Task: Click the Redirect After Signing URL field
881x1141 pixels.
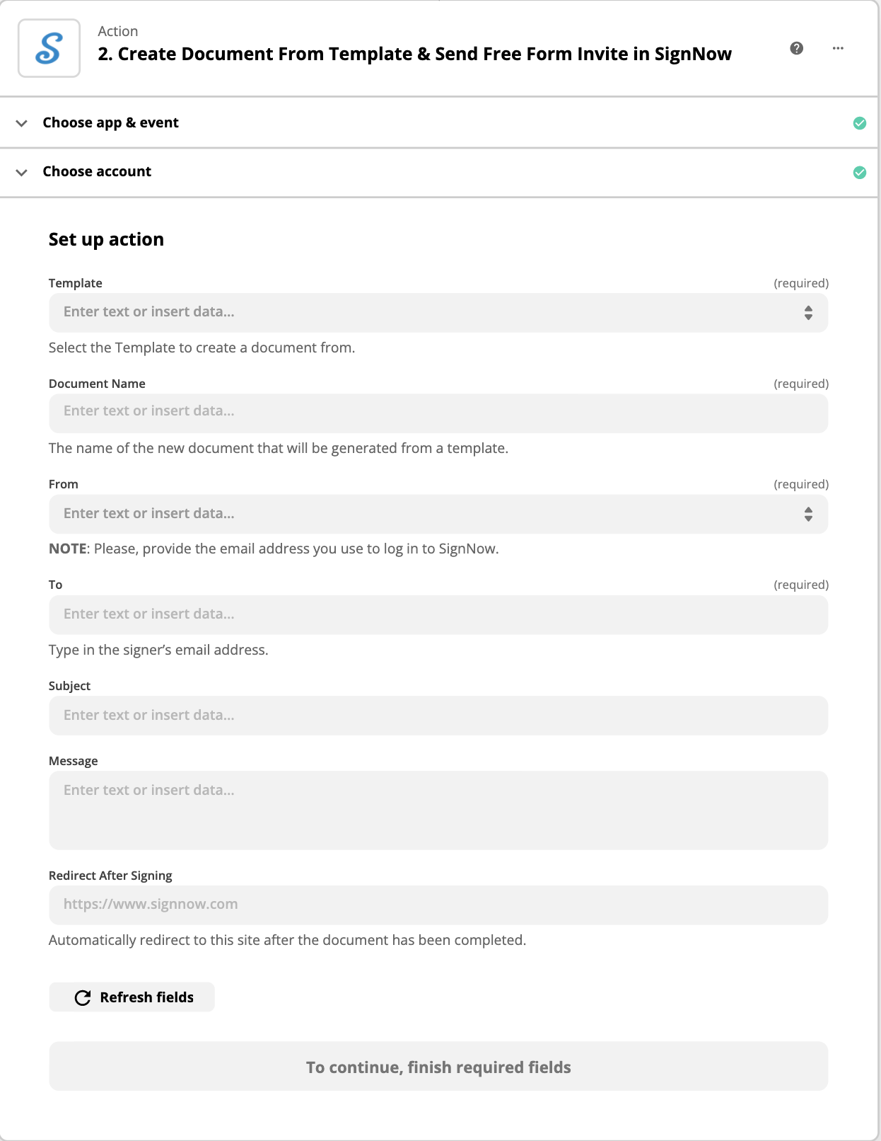Action: pyautogui.click(x=438, y=905)
